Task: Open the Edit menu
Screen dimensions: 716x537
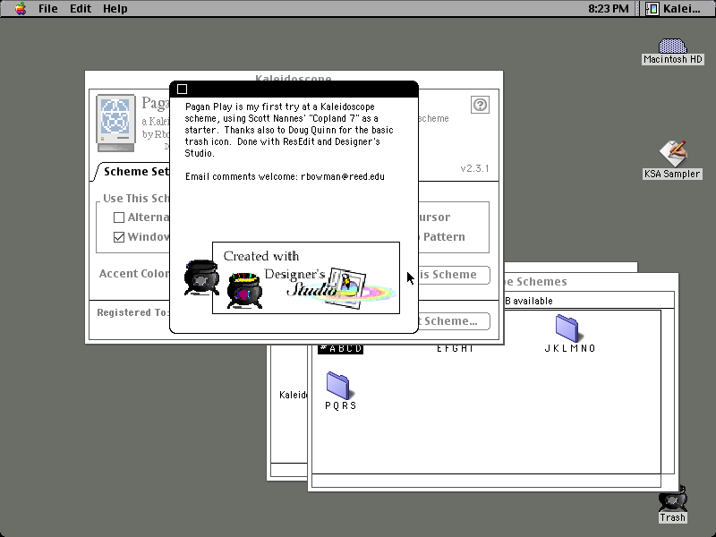Action: [x=81, y=9]
